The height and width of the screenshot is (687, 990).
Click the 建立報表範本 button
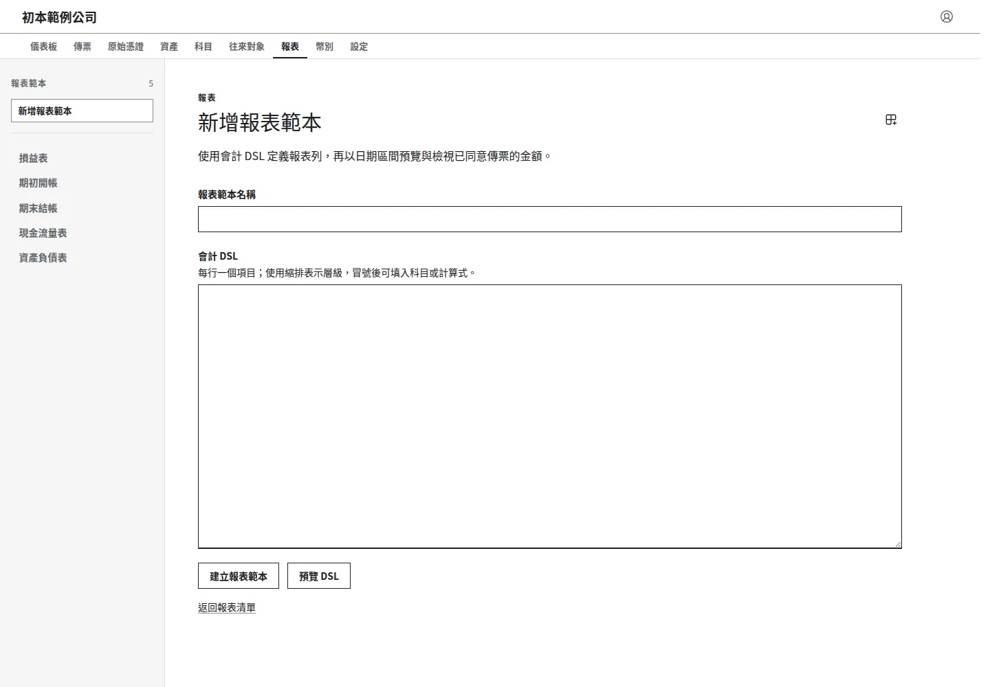coord(239,576)
